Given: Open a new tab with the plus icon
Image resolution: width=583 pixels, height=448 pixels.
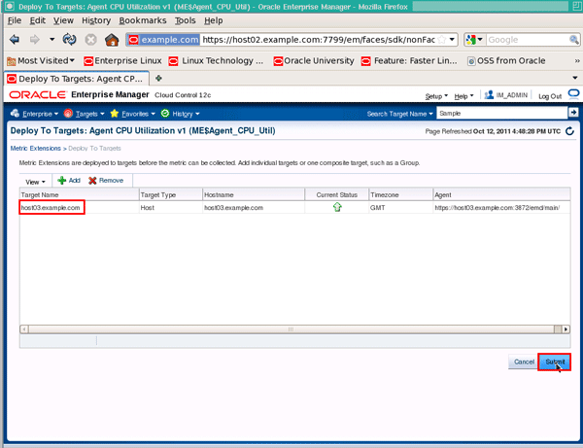Looking at the screenshot, I should (x=158, y=78).
